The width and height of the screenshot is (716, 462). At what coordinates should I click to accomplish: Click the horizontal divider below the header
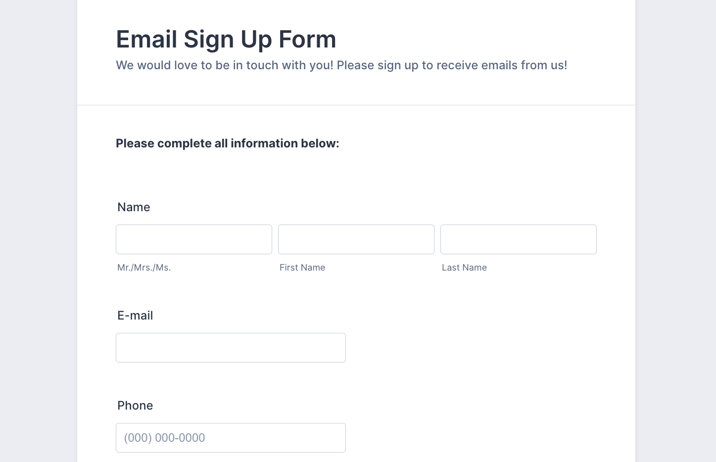pos(356,105)
